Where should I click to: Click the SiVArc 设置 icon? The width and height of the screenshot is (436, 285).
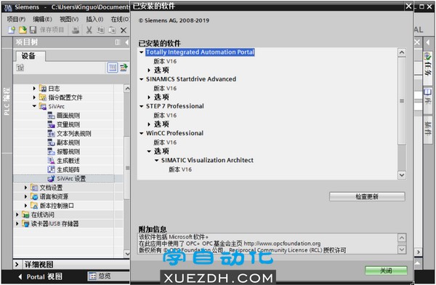click(x=51, y=179)
